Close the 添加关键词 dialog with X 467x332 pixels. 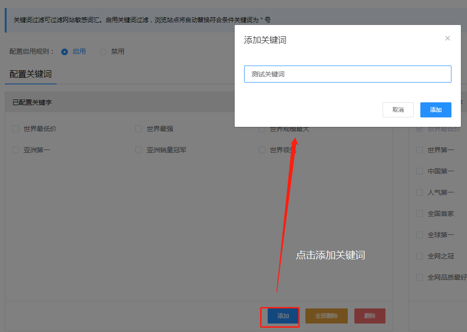tap(448, 38)
